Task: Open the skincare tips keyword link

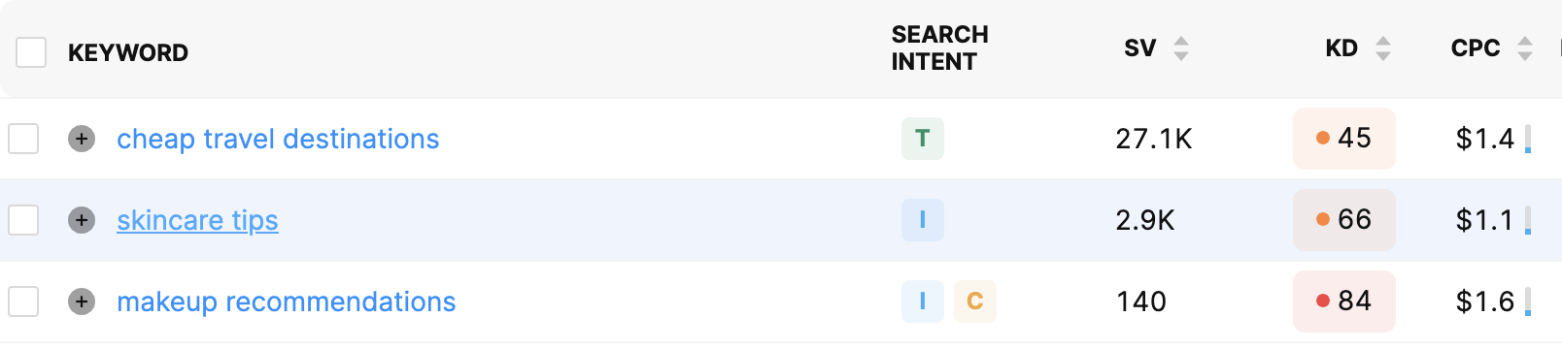Action: click(x=197, y=220)
